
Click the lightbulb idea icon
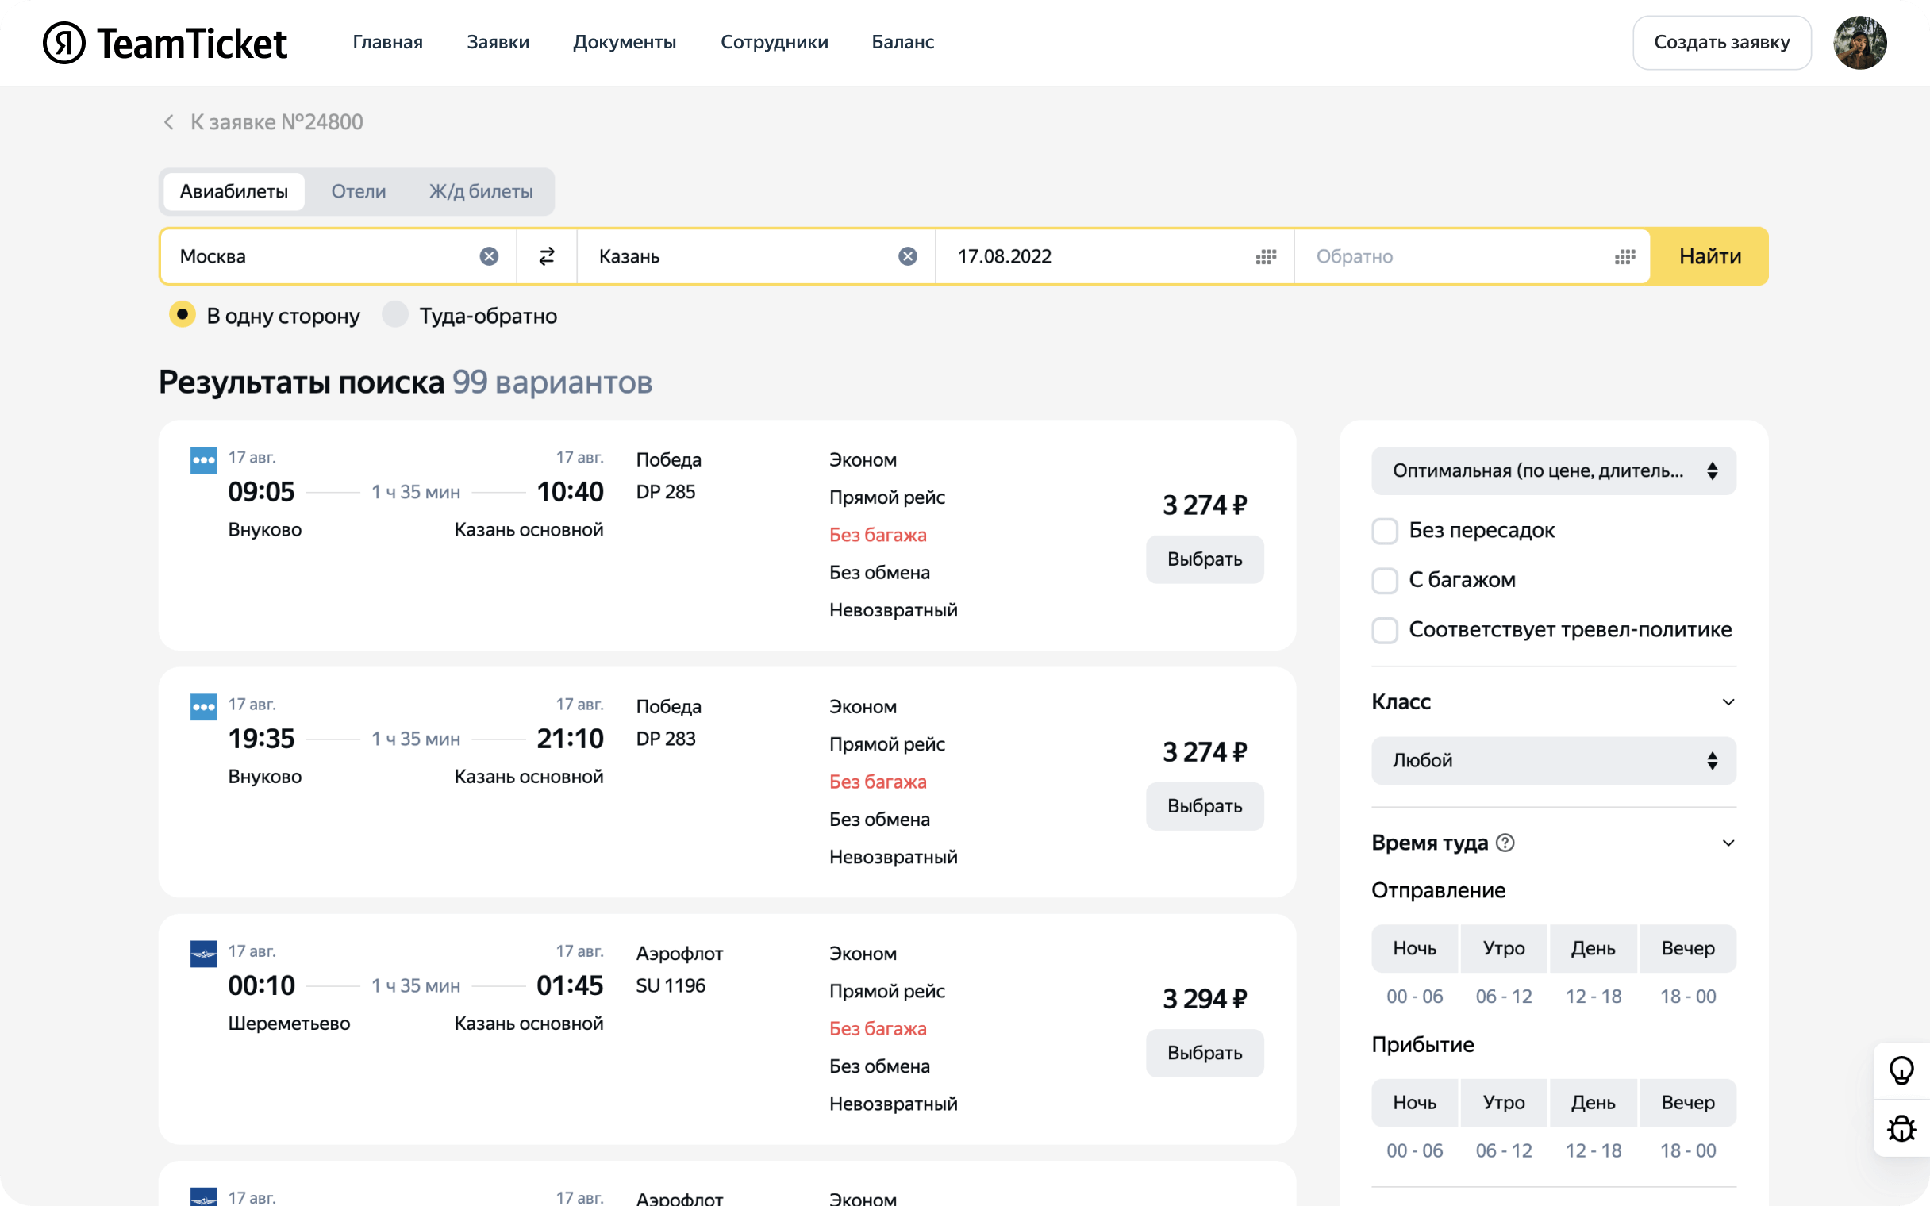tap(1901, 1070)
